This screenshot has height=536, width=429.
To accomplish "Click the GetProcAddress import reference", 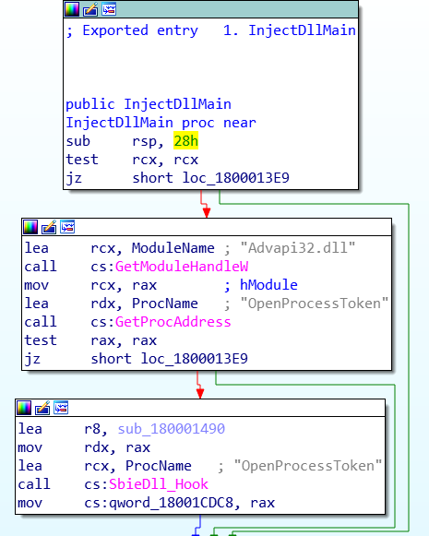I will 173,322.
